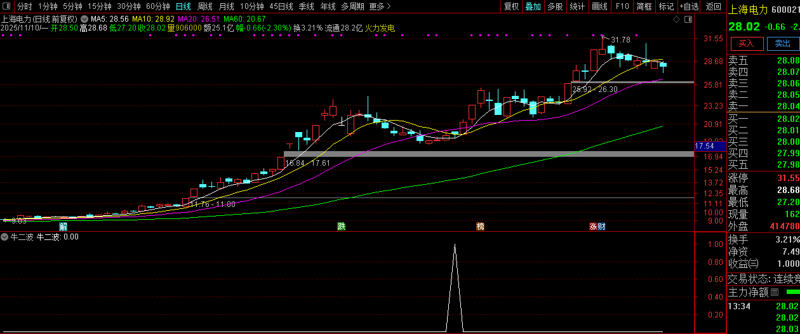Click the 财 marker icon
Image resolution: width=800 pixels, height=334 pixels.
click(x=601, y=226)
